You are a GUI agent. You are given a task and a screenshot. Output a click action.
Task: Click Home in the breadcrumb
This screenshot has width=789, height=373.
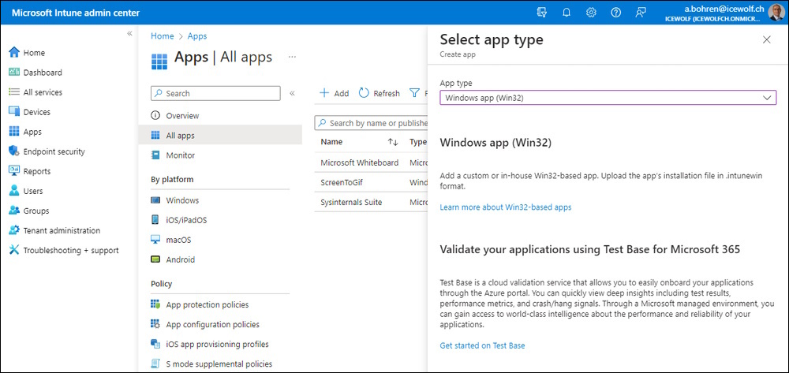(162, 36)
